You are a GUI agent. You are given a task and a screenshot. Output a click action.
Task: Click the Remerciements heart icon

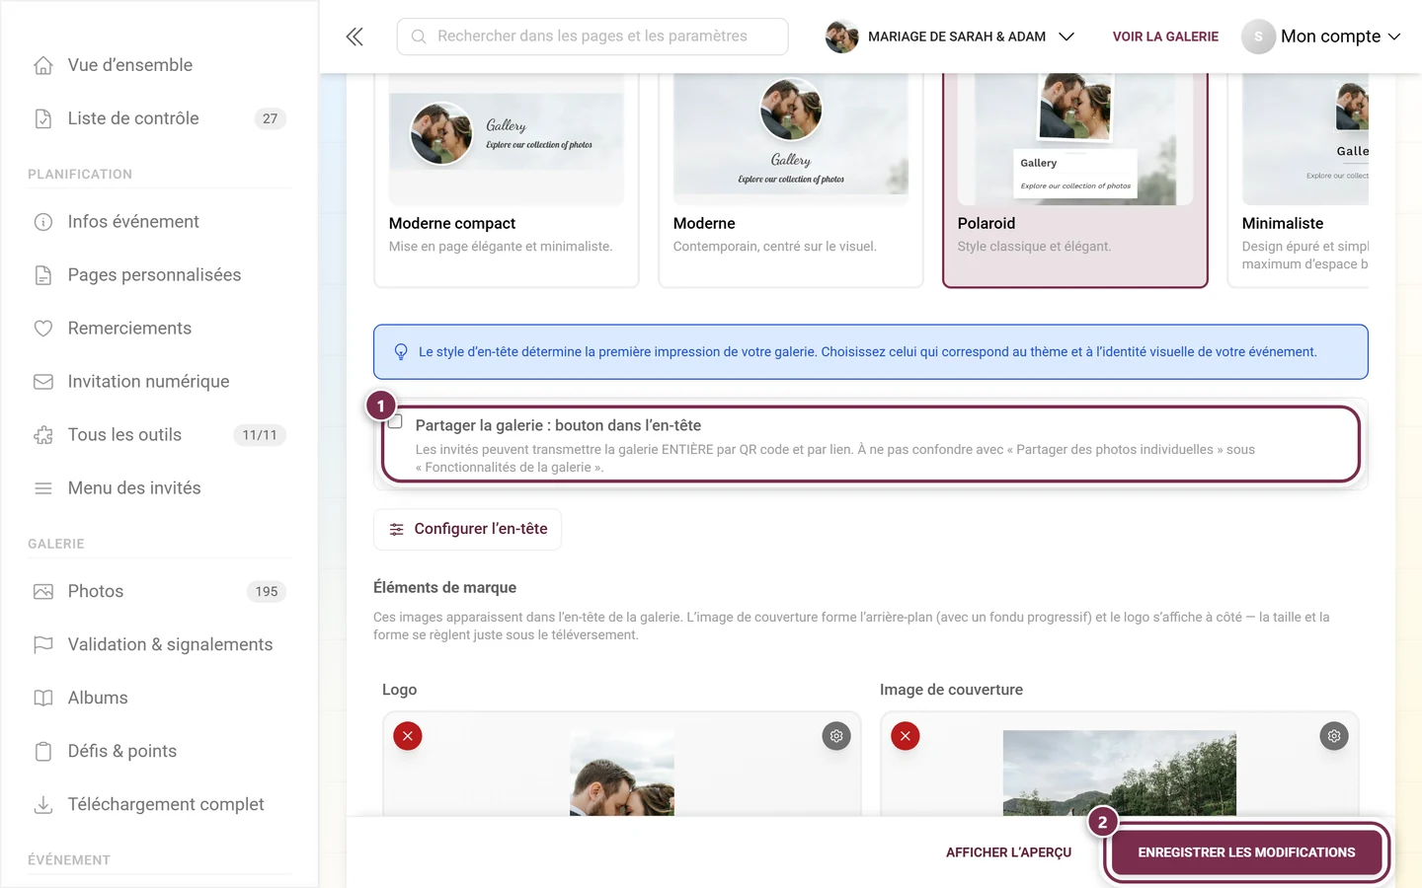(43, 329)
